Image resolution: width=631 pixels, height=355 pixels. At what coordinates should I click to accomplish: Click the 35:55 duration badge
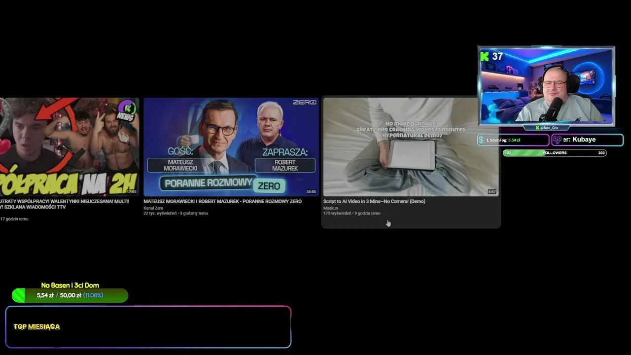pos(311,192)
